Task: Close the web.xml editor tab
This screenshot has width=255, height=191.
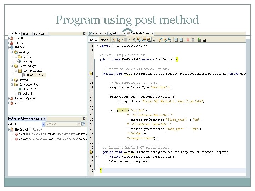Action: (x=124, y=34)
